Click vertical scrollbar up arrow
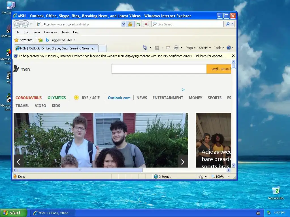The height and width of the screenshot is (217, 290). click(233, 62)
